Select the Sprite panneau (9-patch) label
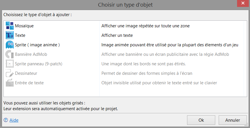This screenshot has height=128, width=250. click(x=39, y=64)
